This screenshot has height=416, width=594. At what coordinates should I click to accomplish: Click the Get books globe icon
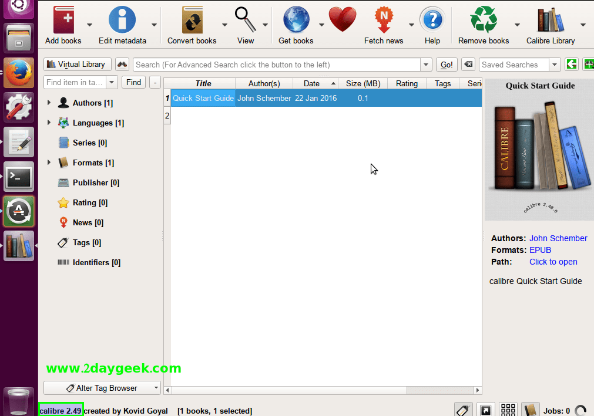[296, 20]
